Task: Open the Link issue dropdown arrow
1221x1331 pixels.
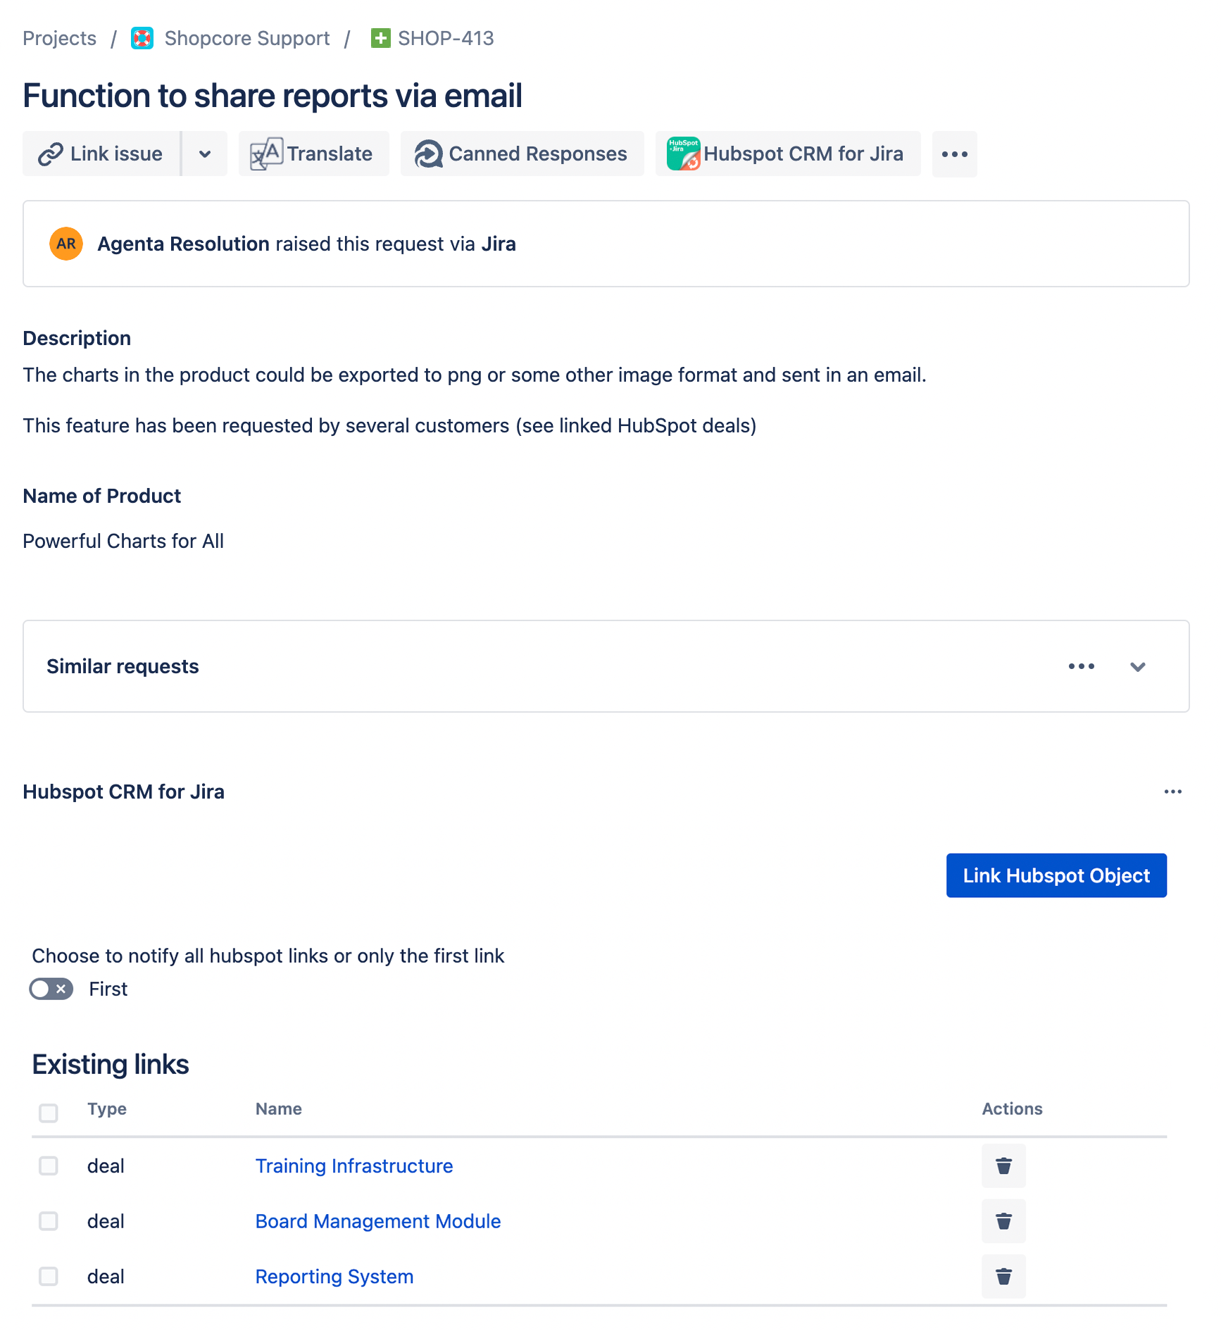Action: [205, 154]
